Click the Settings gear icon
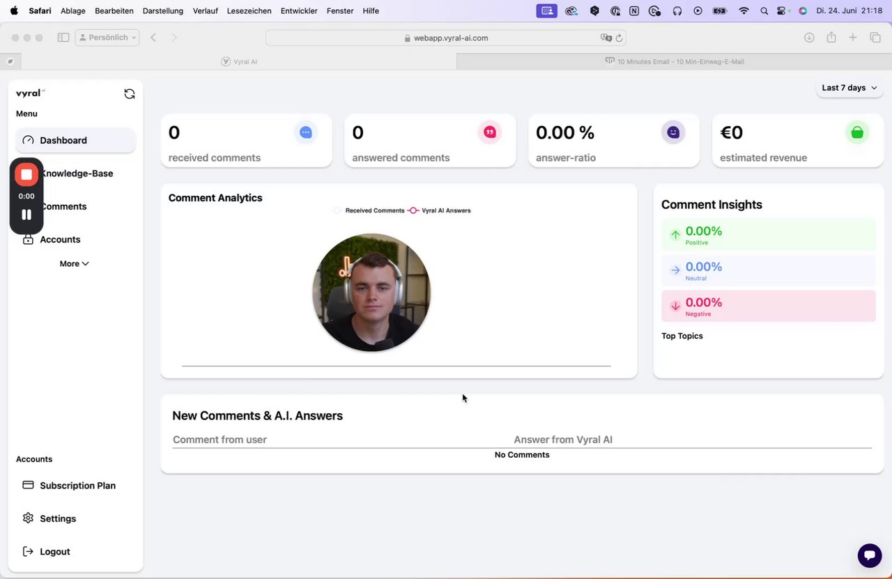Viewport: 892px width, 579px height. click(x=28, y=518)
